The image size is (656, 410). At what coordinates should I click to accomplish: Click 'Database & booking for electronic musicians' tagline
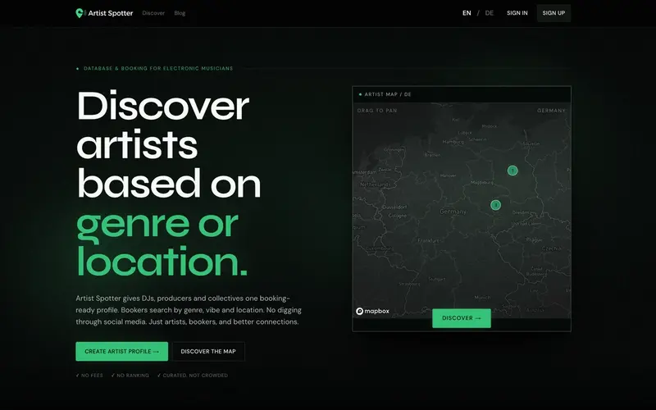[x=158, y=68]
